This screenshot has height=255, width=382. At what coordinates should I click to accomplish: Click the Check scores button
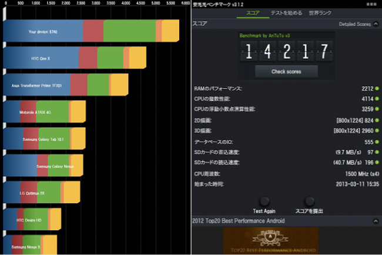point(286,72)
